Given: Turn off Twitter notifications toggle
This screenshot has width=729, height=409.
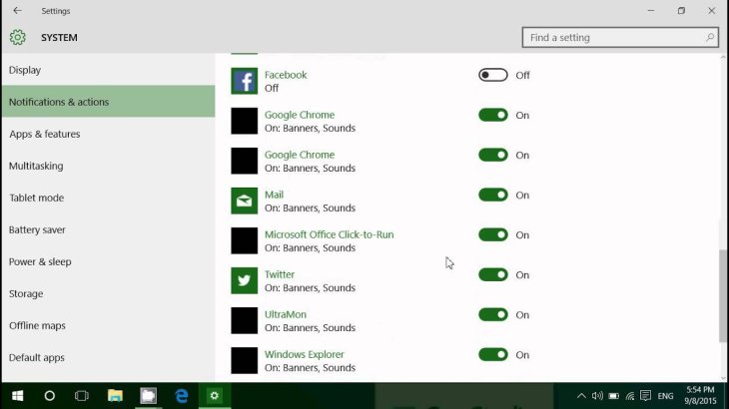Looking at the screenshot, I should tap(492, 275).
